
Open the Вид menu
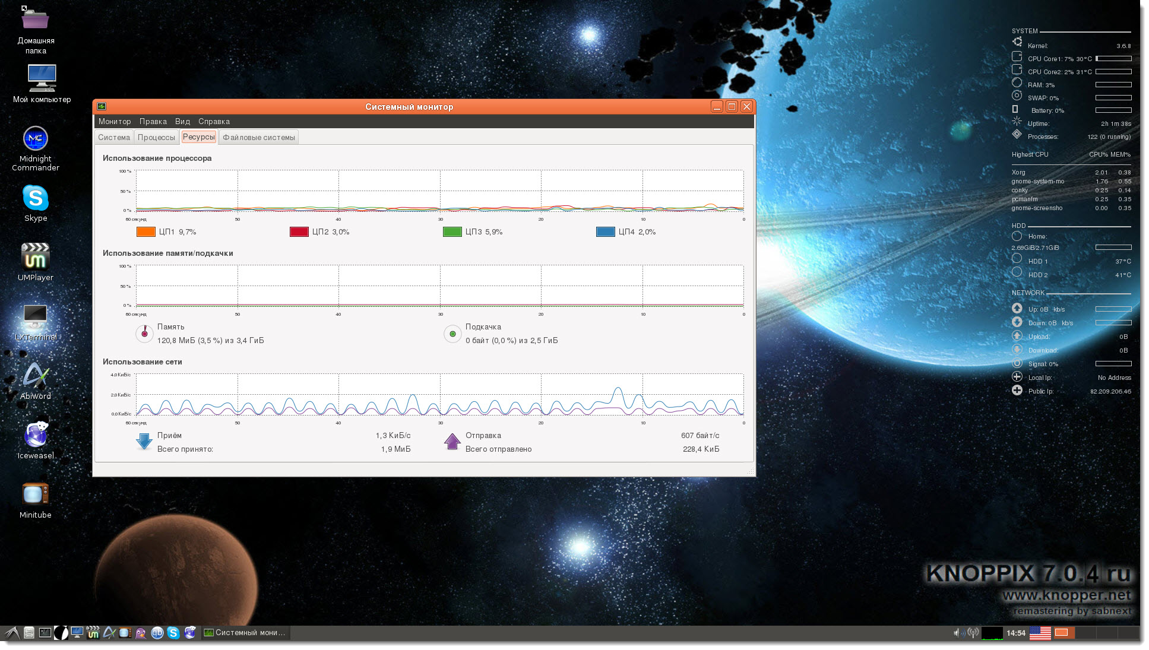tap(182, 122)
